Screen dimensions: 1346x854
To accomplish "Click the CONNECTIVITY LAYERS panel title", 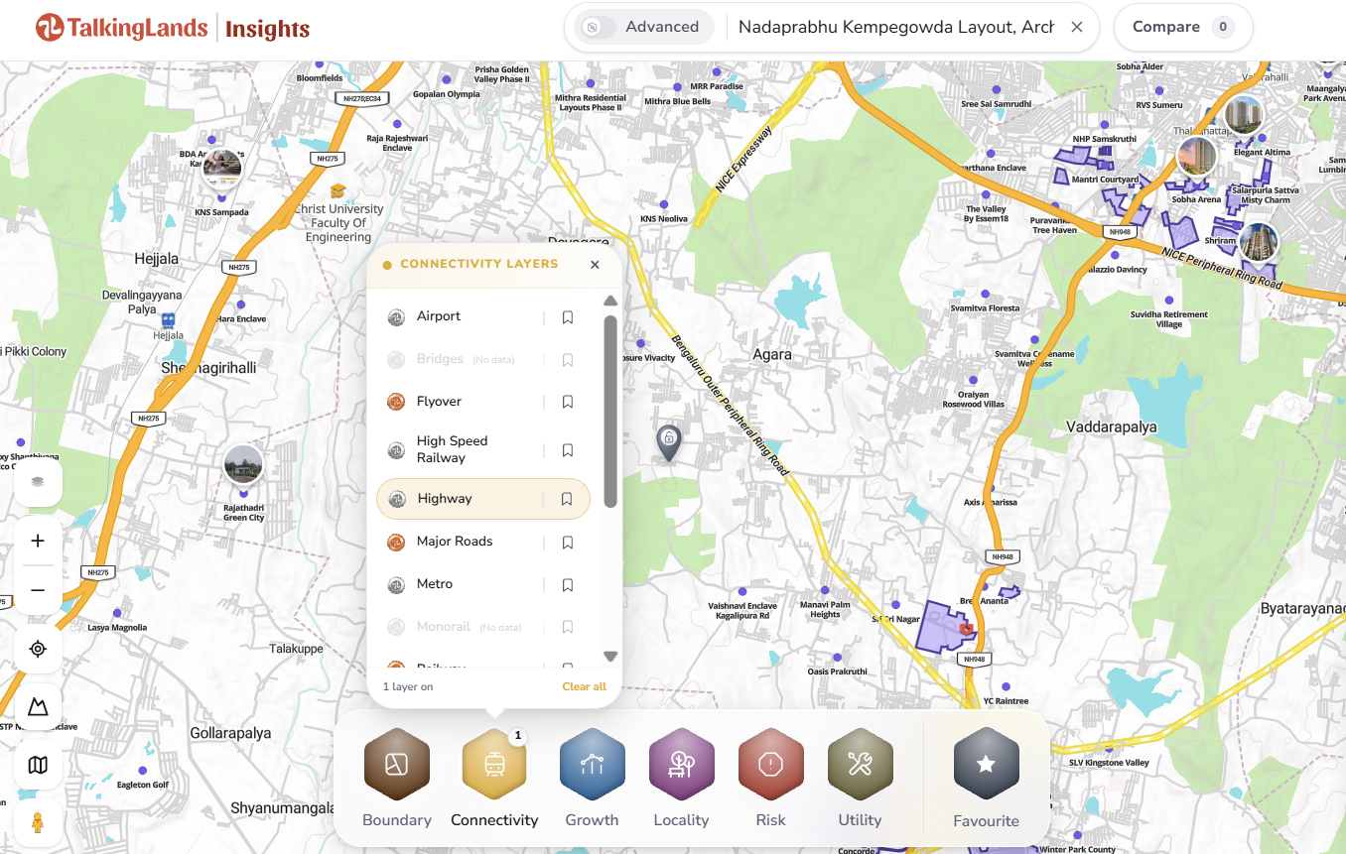I will pos(479,265).
